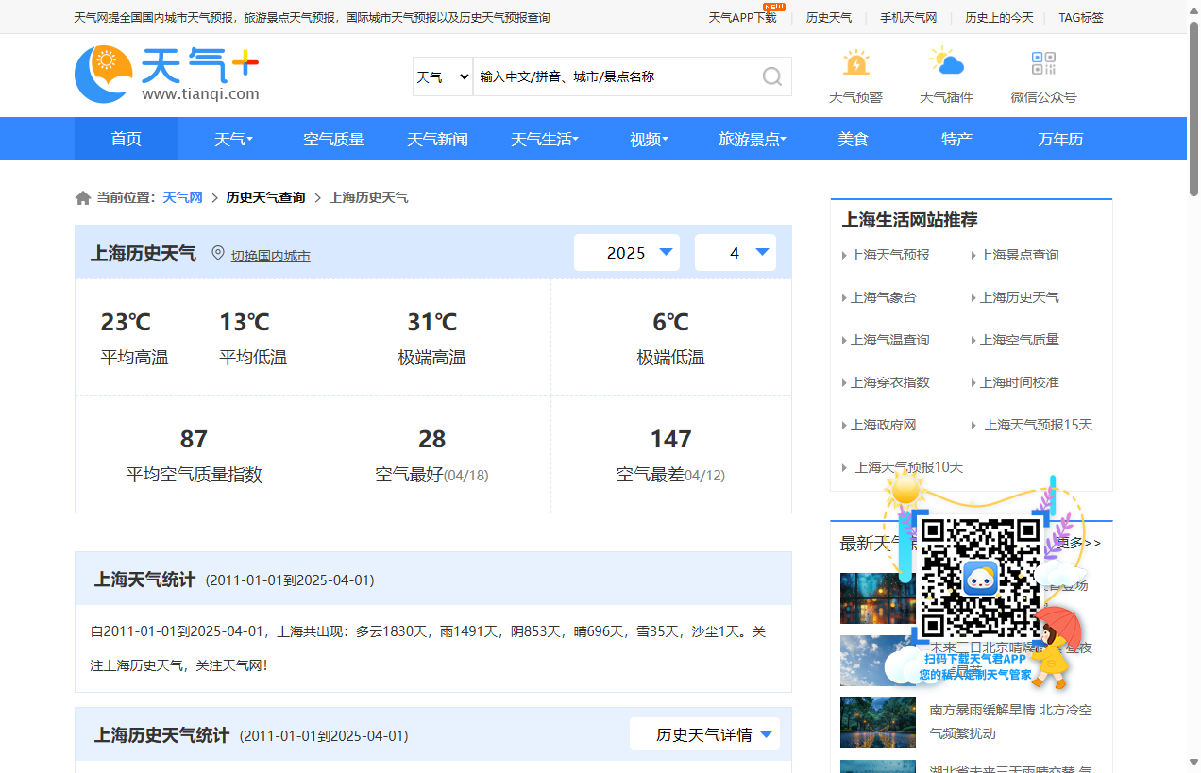Click the home icon in the breadcrumb bar
This screenshot has height=773, width=1201.
(x=82, y=196)
